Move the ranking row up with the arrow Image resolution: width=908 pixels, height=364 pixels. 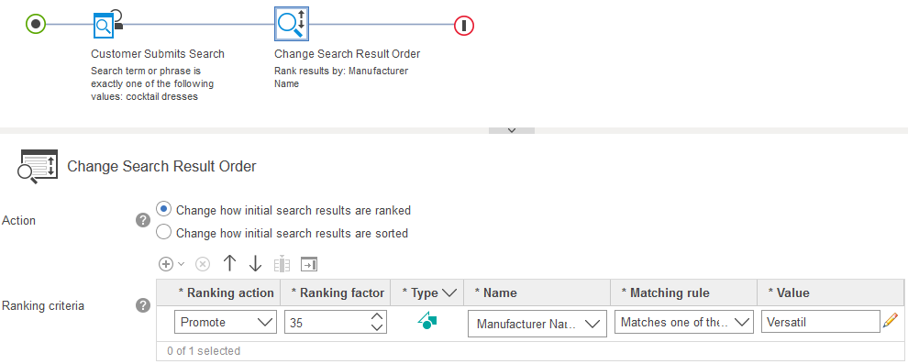pos(230,264)
